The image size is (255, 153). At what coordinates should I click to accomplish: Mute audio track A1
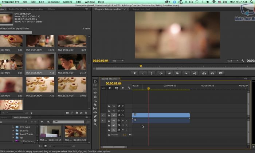coord(123,120)
